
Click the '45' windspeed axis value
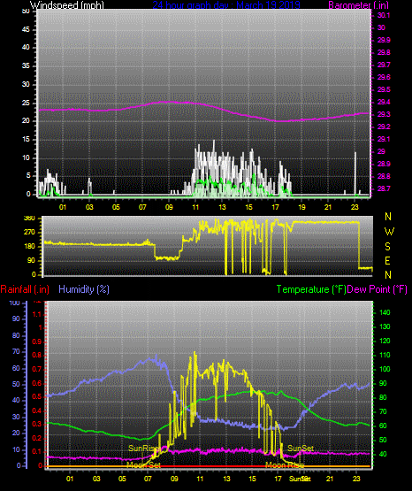coord(26,30)
